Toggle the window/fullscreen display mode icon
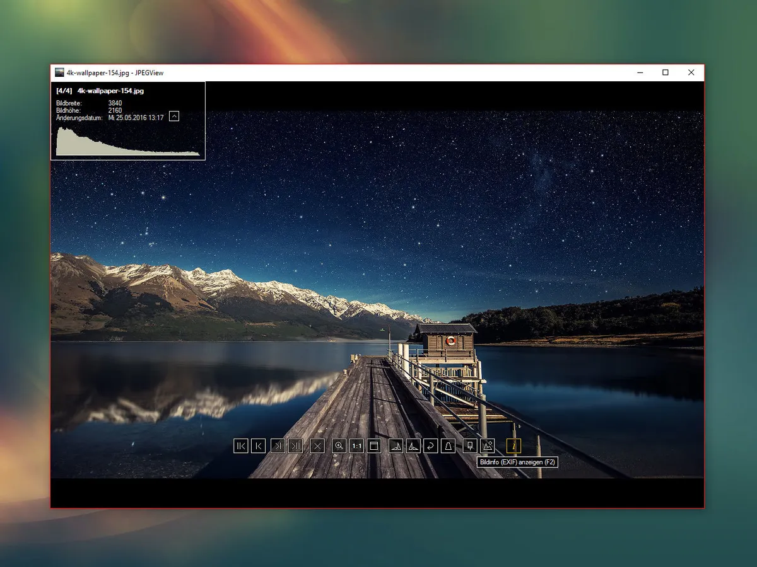Image resolution: width=757 pixels, height=567 pixels. [373, 446]
